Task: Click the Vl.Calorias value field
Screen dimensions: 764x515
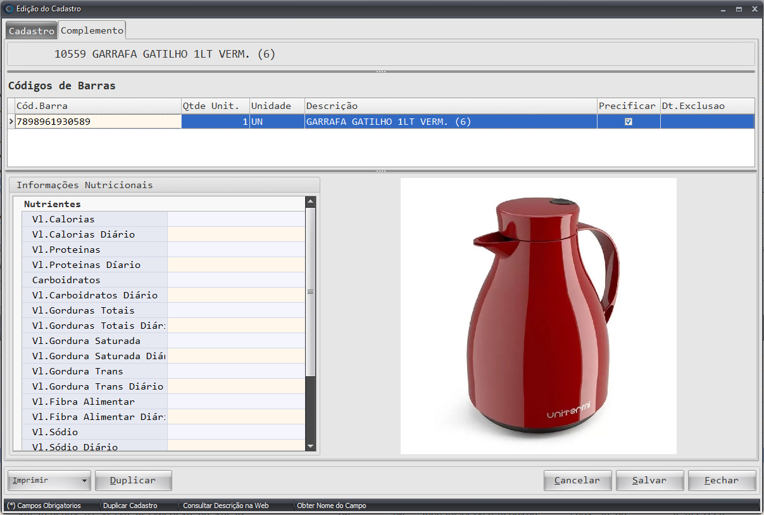Action: tap(235, 219)
